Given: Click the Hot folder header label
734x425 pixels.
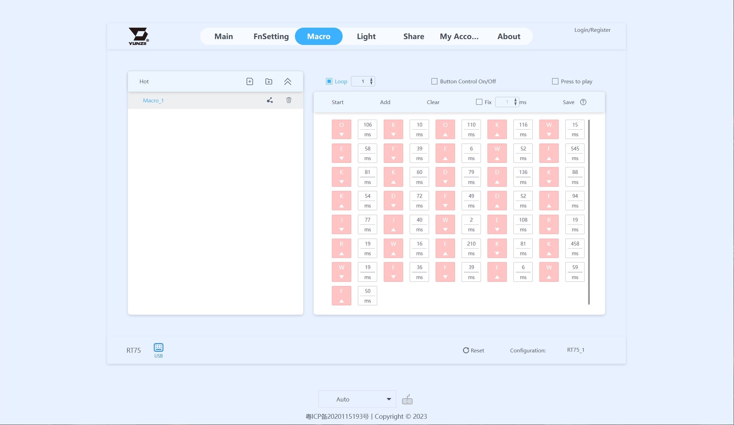Looking at the screenshot, I should [144, 82].
